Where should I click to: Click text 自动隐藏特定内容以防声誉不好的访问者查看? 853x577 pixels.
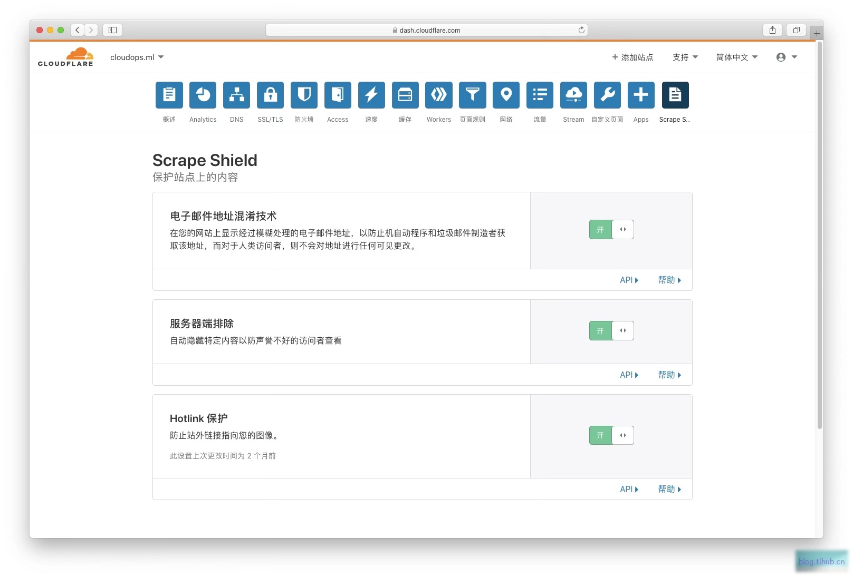[255, 340]
